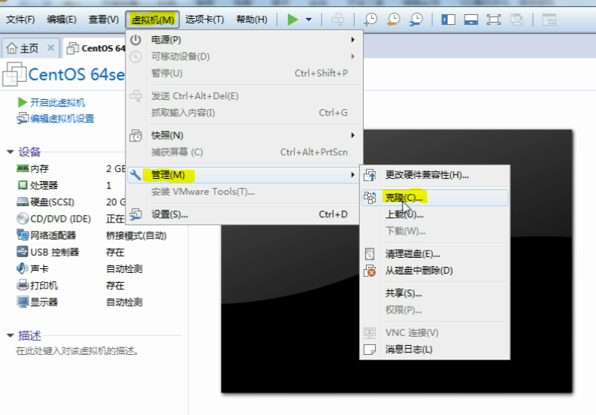Open the 文件(F) menu
This screenshot has height=415, width=596.
(x=20, y=19)
